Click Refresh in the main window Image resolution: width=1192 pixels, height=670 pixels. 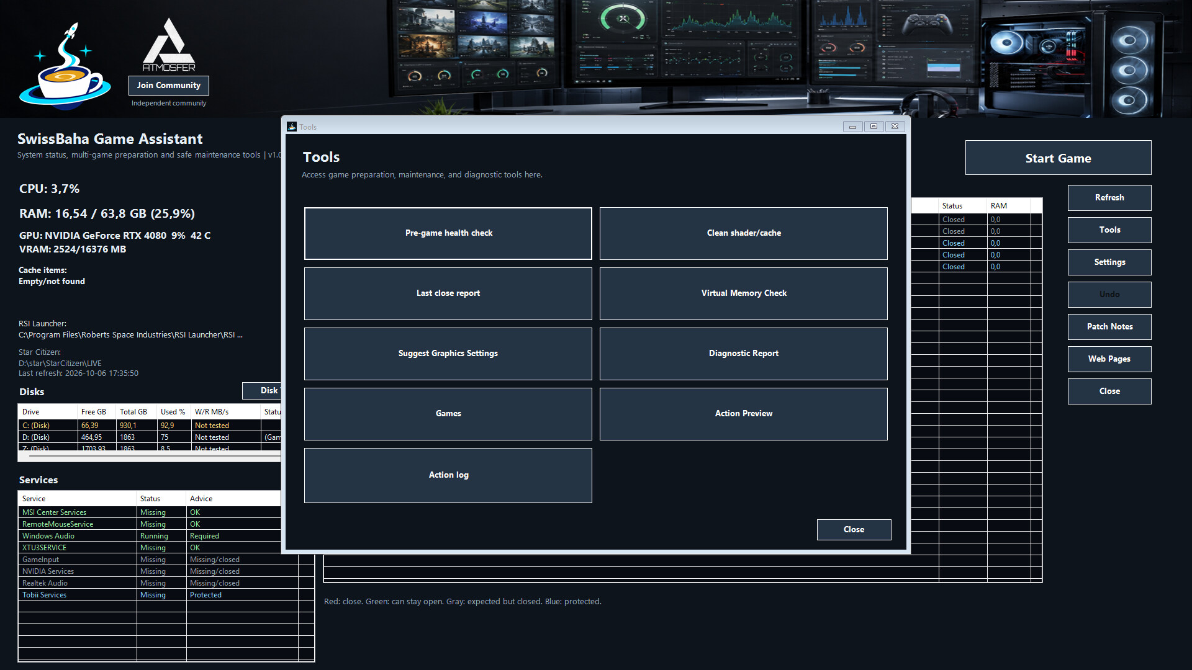click(1109, 198)
